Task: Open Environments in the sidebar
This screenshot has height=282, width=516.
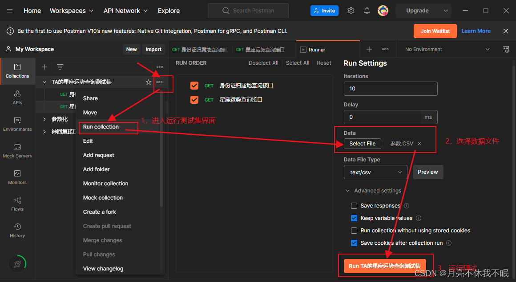Action: 17,124
